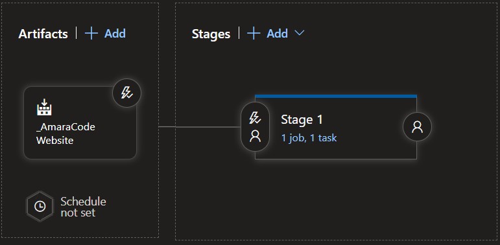Open continuous deployment trigger on artifact card

pos(126,93)
